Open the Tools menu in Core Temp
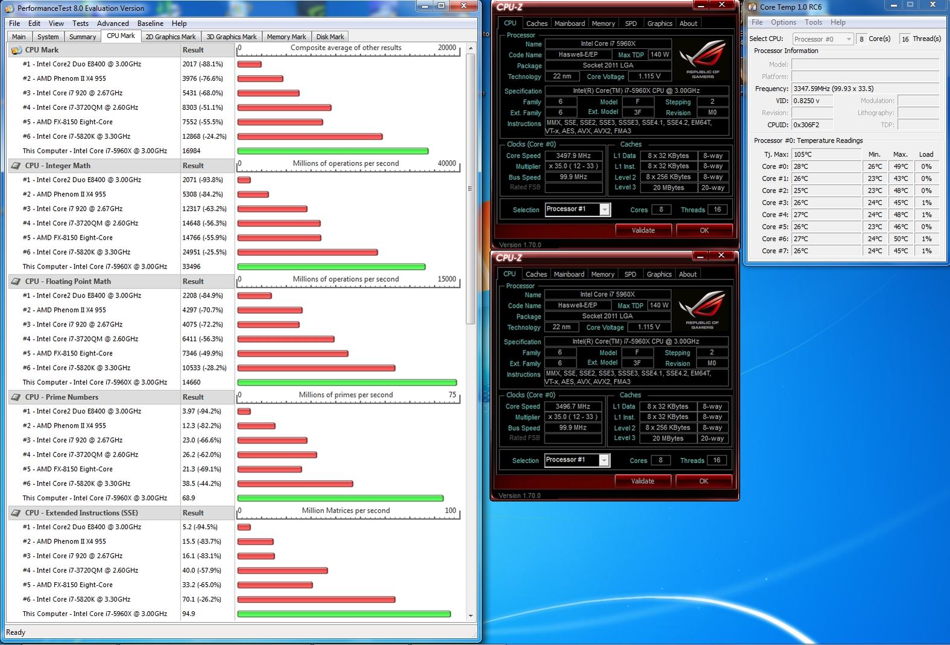The height and width of the screenshot is (645, 950). [813, 22]
